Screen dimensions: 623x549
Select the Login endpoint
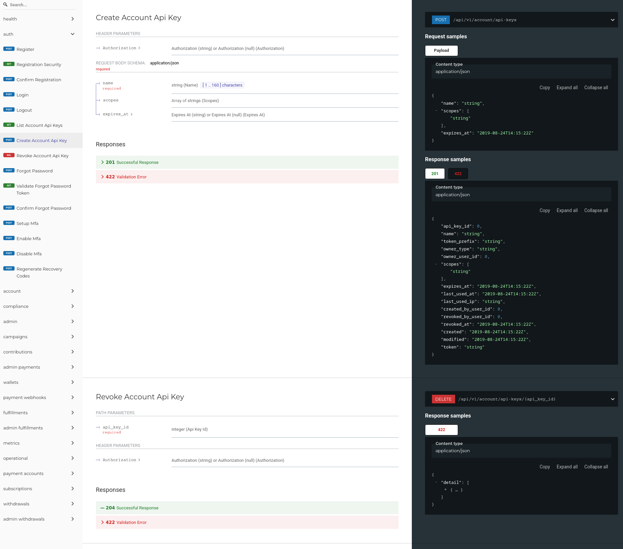point(41,95)
